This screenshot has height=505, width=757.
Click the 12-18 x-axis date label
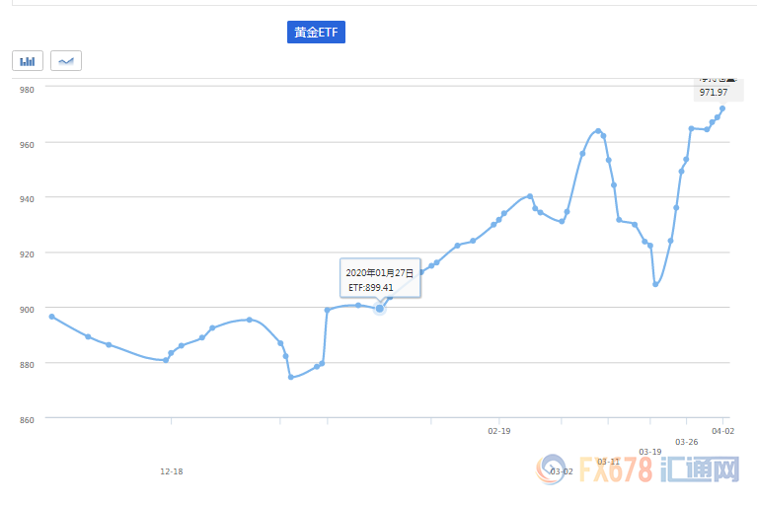point(172,471)
